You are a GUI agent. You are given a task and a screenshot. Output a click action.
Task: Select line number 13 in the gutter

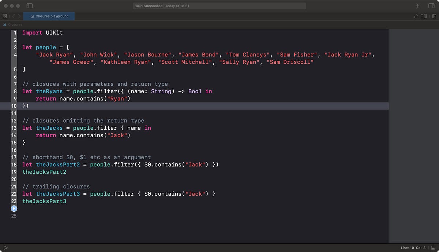tap(14, 128)
